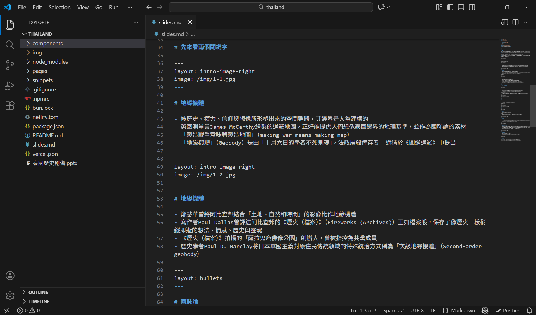Toggle the bottom Panel visibility
The image size is (536, 315).
pos(461,7)
